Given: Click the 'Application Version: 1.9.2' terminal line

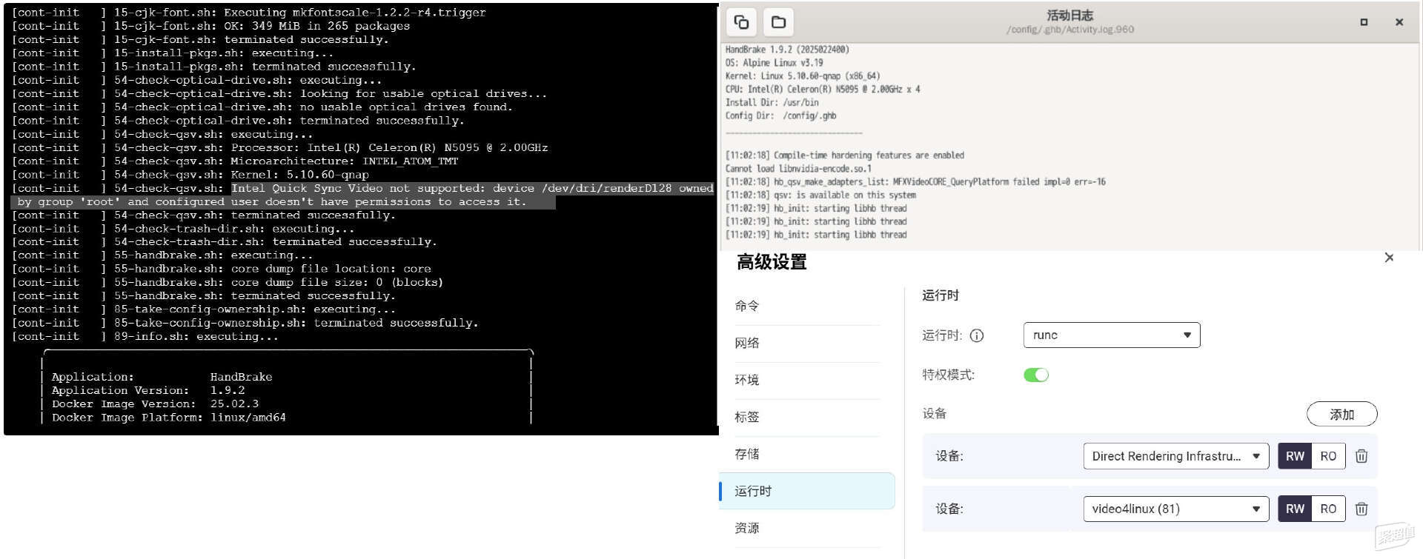Looking at the screenshot, I should pos(147,390).
